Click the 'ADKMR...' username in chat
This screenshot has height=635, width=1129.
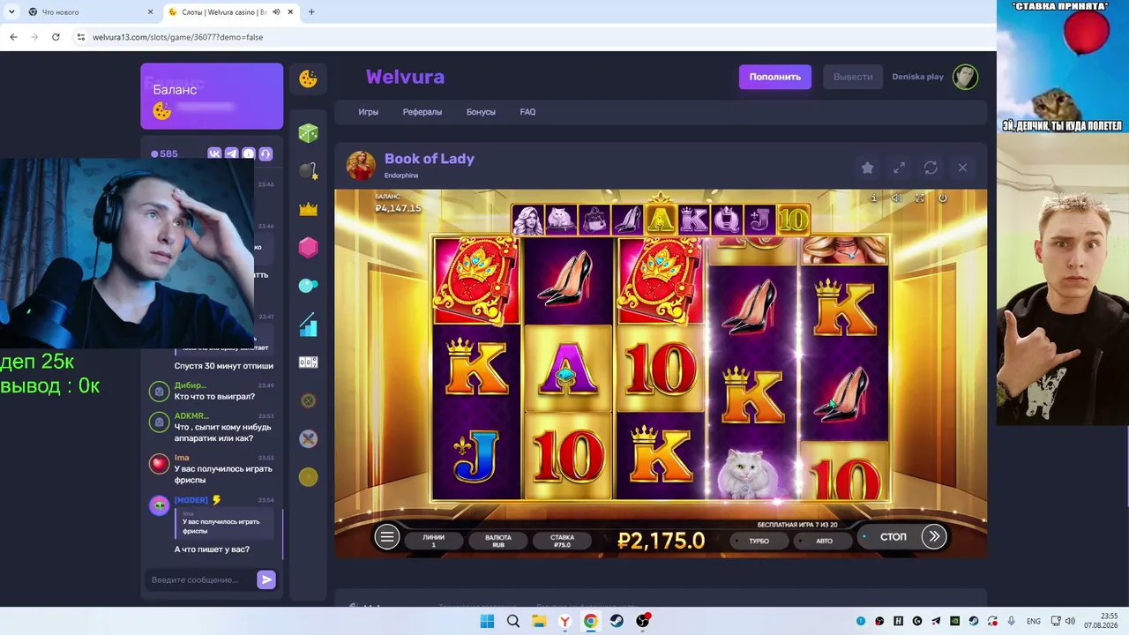coord(191,416)
